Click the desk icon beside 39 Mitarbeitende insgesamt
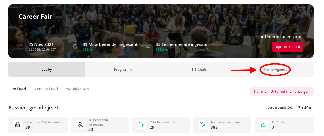The width and height of the screenshot is (324, 136). pos(75,47)
